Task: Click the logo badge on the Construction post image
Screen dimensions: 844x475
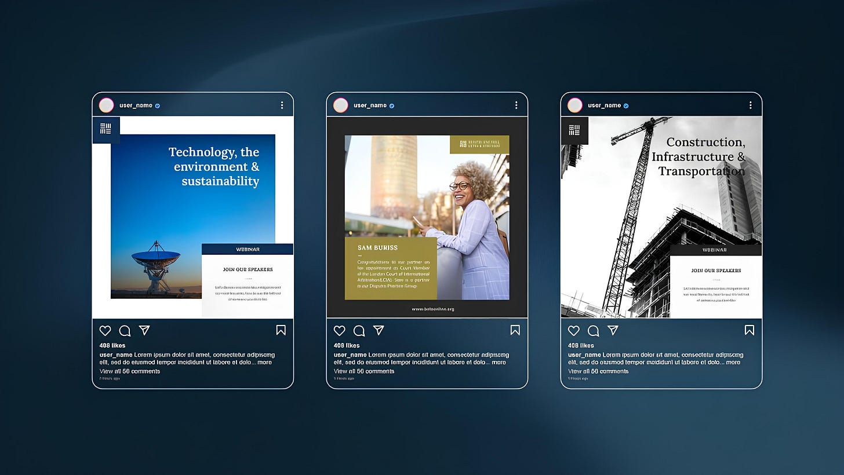Action: pyautogui.click(x=574, y=130)
